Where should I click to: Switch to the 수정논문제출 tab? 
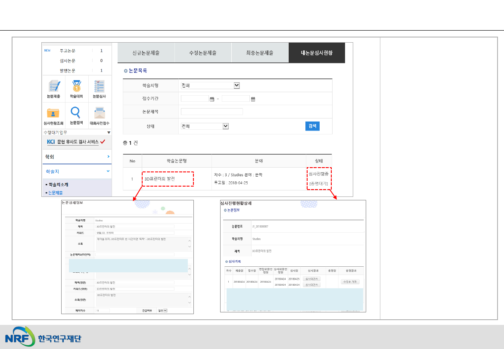point(202,53)
